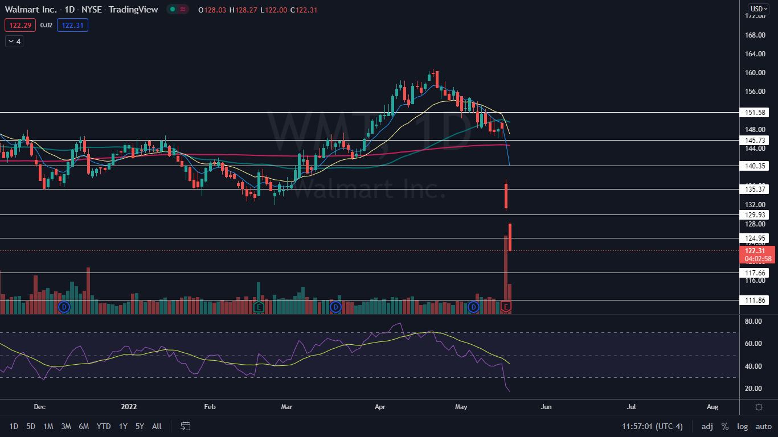
Task: Click the March dividend D marker
Action: [335, 307]
